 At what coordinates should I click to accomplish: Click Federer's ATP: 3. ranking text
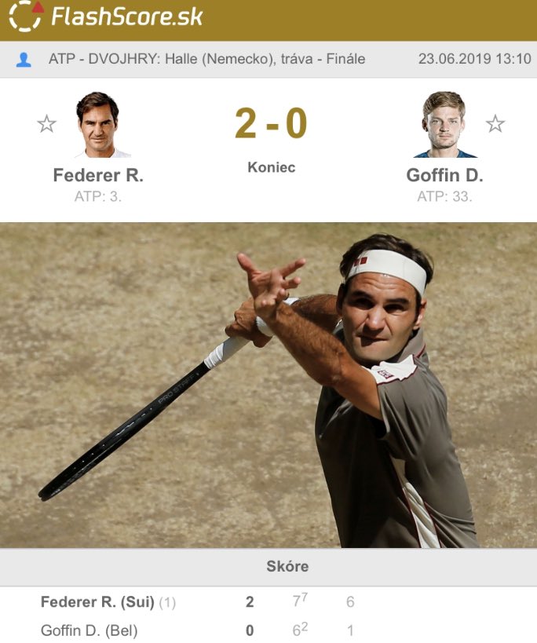[x=98, y=197]
